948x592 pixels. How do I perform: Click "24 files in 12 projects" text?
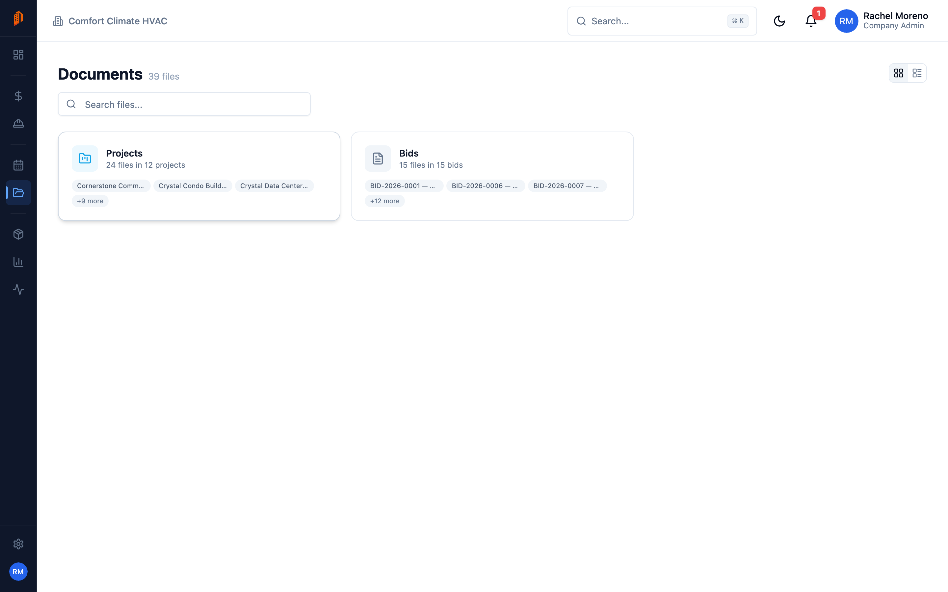146,165
